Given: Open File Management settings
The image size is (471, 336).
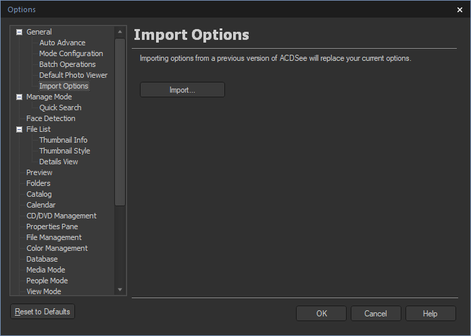Looking at the screenshot, I should (x=54, y=237).
